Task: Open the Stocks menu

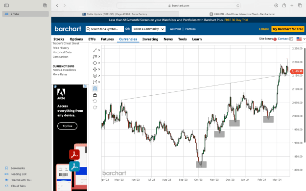Action: click(59, 39)
